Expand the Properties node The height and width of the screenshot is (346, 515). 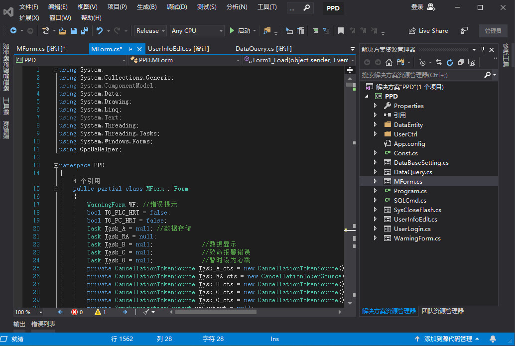[376, 106]
